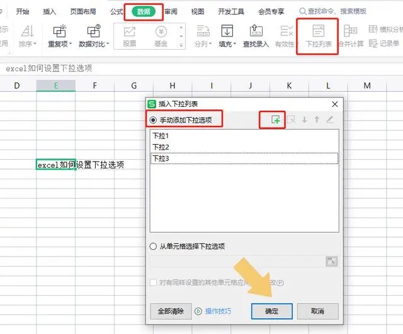Open the 排序 sort dropdown
The height and width of the screenshot is (334, 403).
tap(28, 36)
